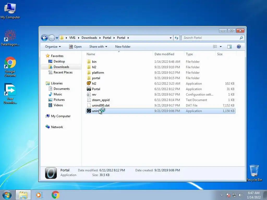Image resolution: width=267 pixels, height=200 pixels.
Task: Click the Explorer Forward arrow button
Action: tap(52, 38)
